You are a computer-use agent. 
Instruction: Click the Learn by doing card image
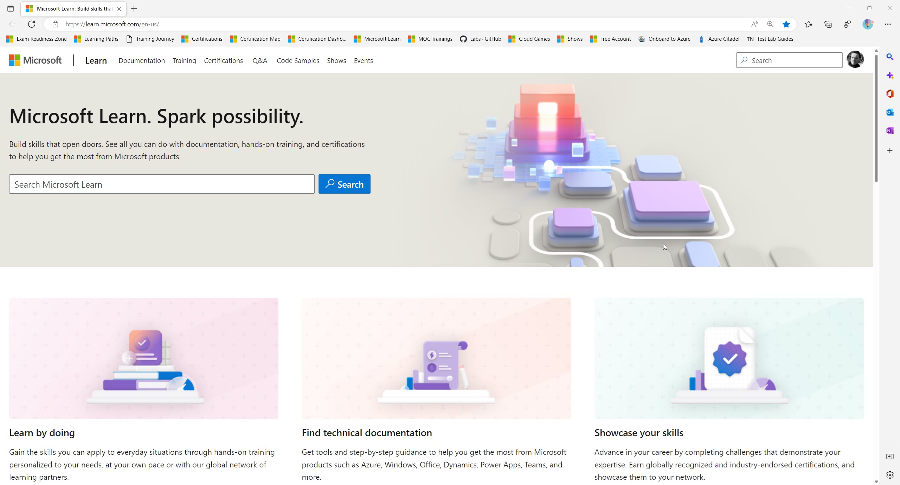pos(144,358)
